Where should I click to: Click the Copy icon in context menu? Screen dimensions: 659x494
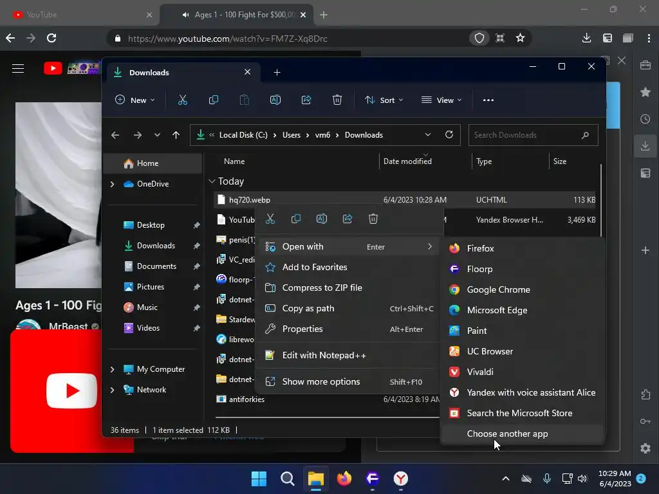pos(296,219)
